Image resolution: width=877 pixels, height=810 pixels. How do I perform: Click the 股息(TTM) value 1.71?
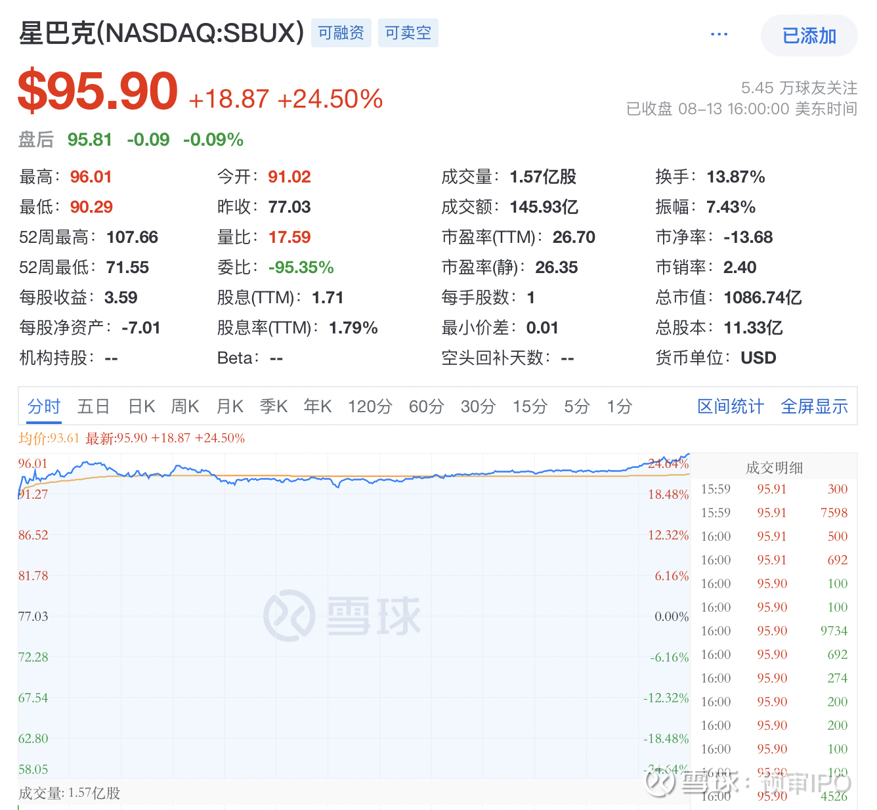328,298
